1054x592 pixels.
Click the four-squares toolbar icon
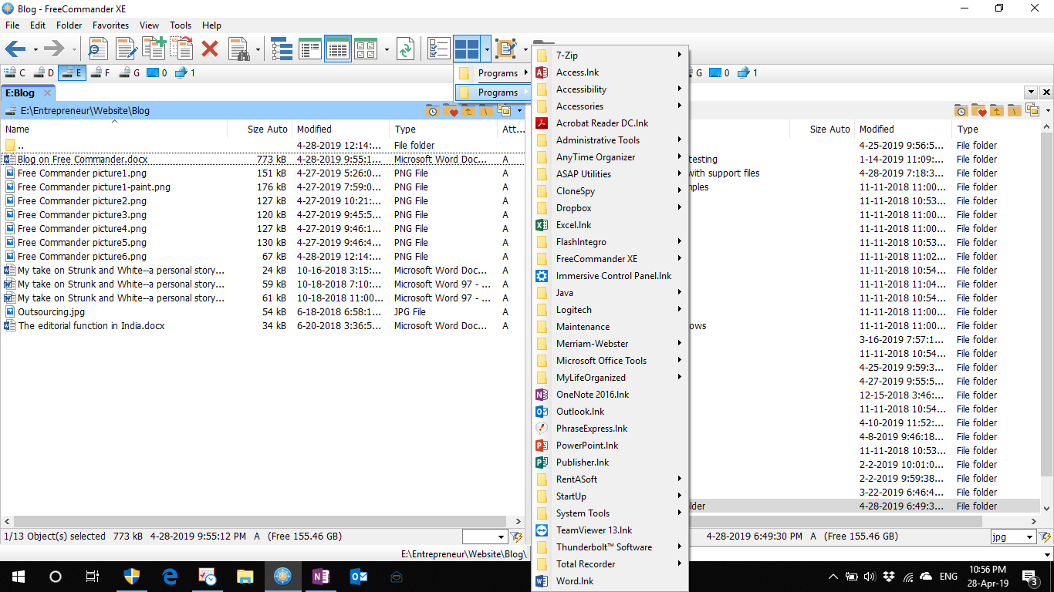[x=467, y=49]
